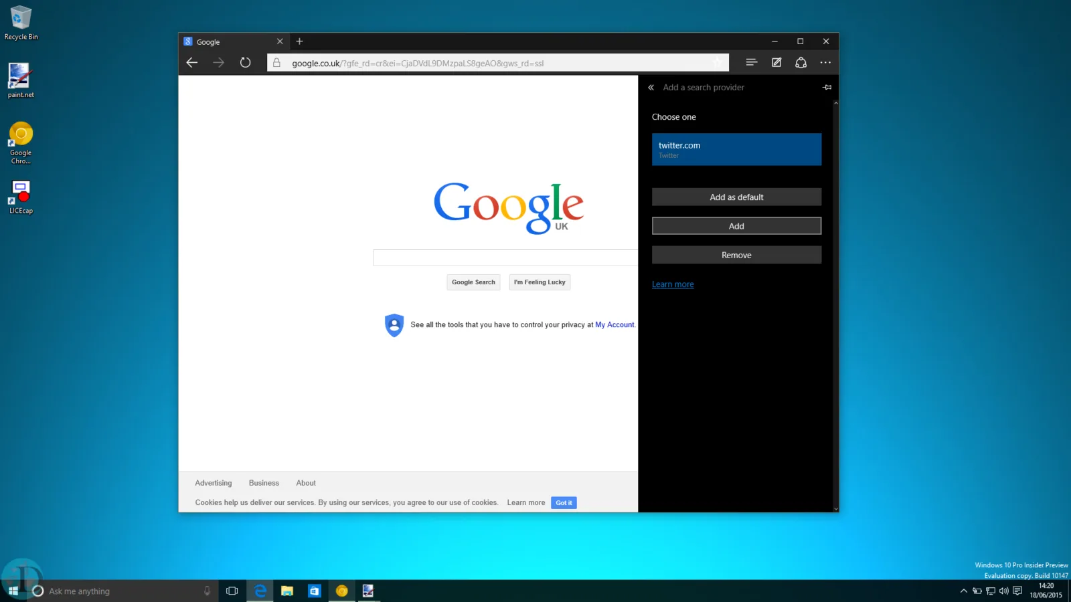Open the Store from the taskbar
The height and width of the screenshot is (602, 1071).
pyautogui.click(x=314, y=591)
